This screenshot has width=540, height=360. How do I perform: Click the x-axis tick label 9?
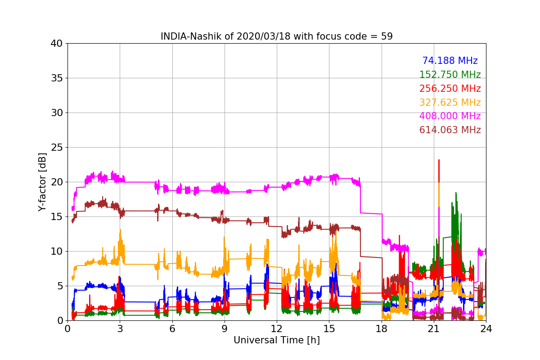click(x=225, y=328)
